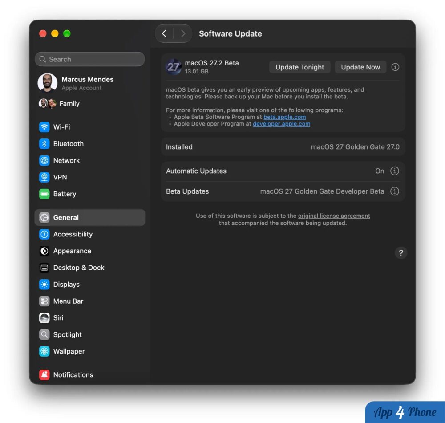Click the Bluetooth icon in sidebar
Screen dimensions: 445x423
pyautogui.click(x=44, y=144)
